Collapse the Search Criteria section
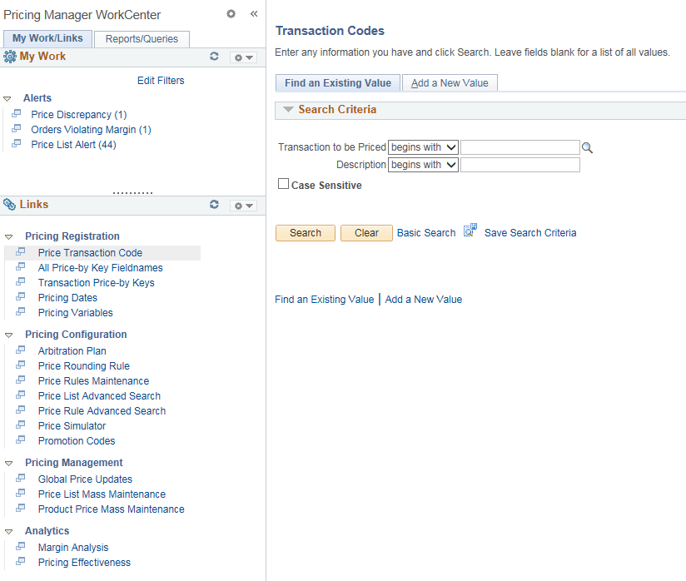 coord(289,110)
